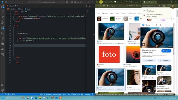Select the index.html editor tab
This screenshot has width=178, height=100.
click(12, 6)
